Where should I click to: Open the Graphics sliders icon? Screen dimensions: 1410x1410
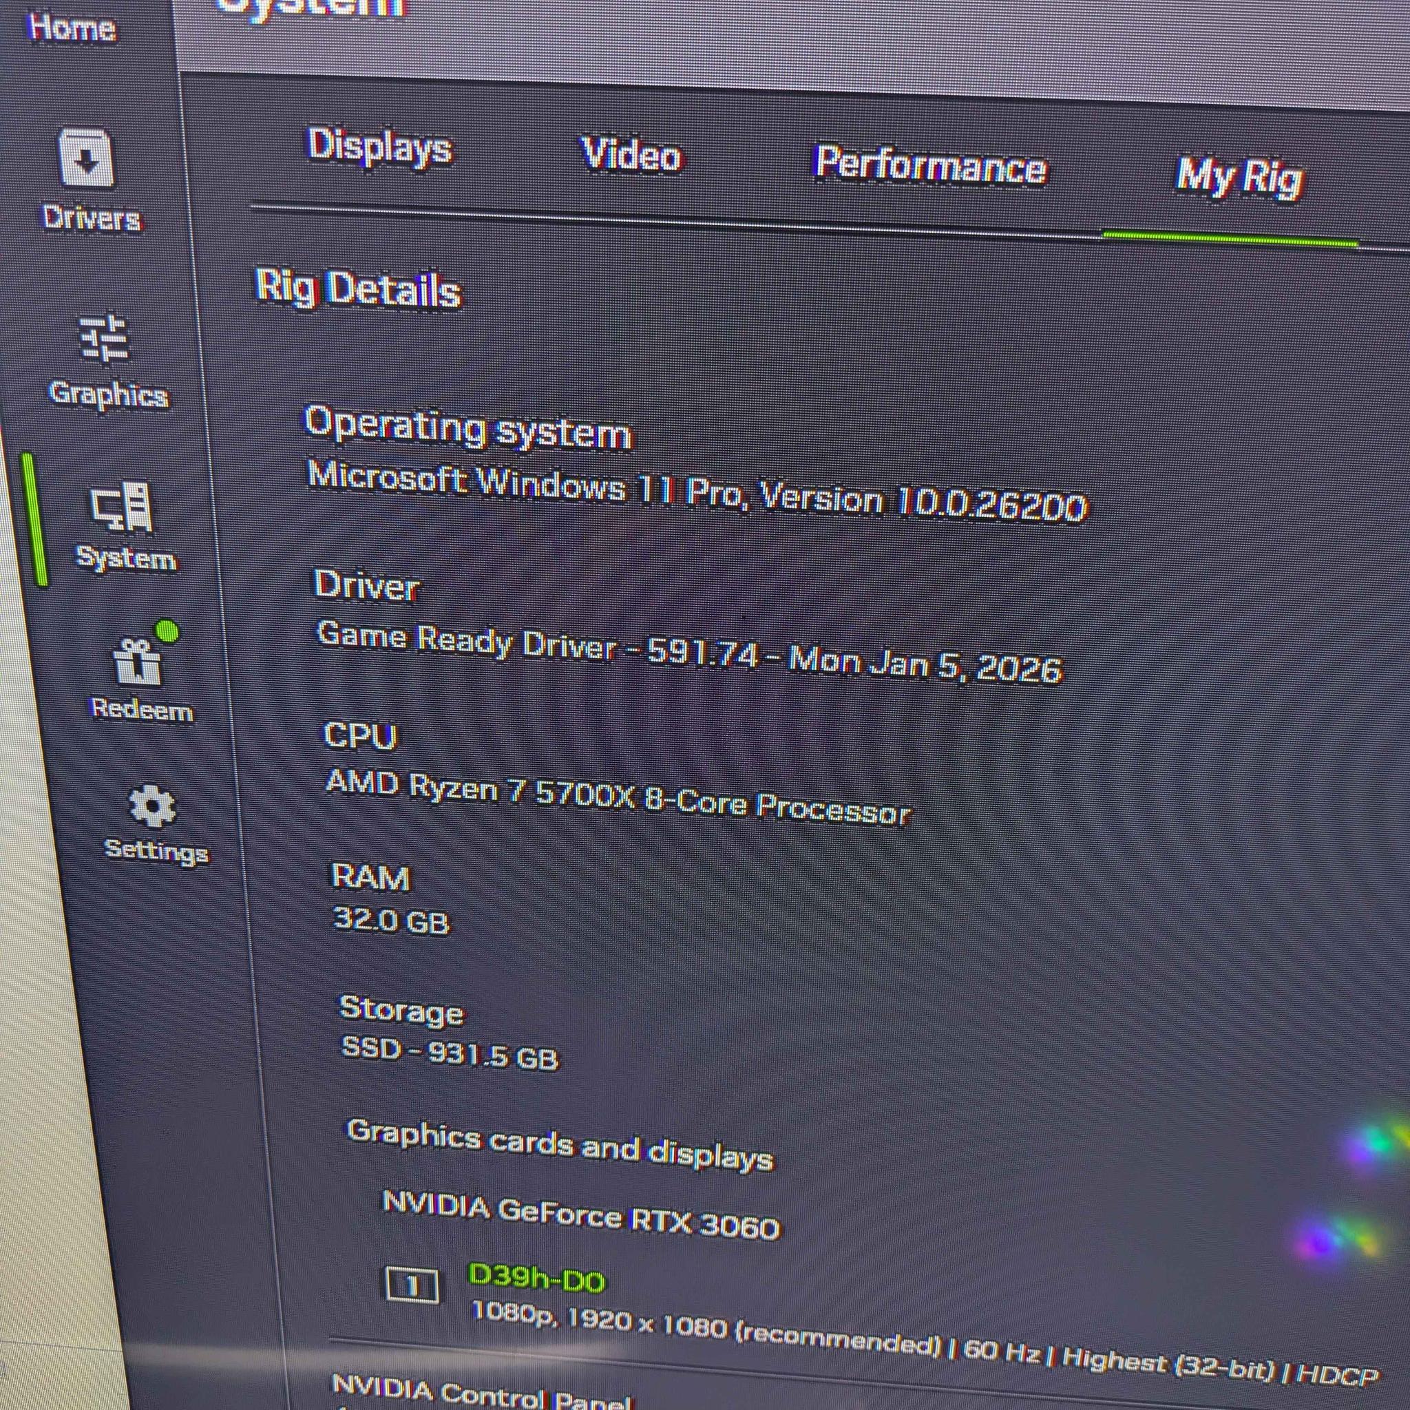pos(104,337)
